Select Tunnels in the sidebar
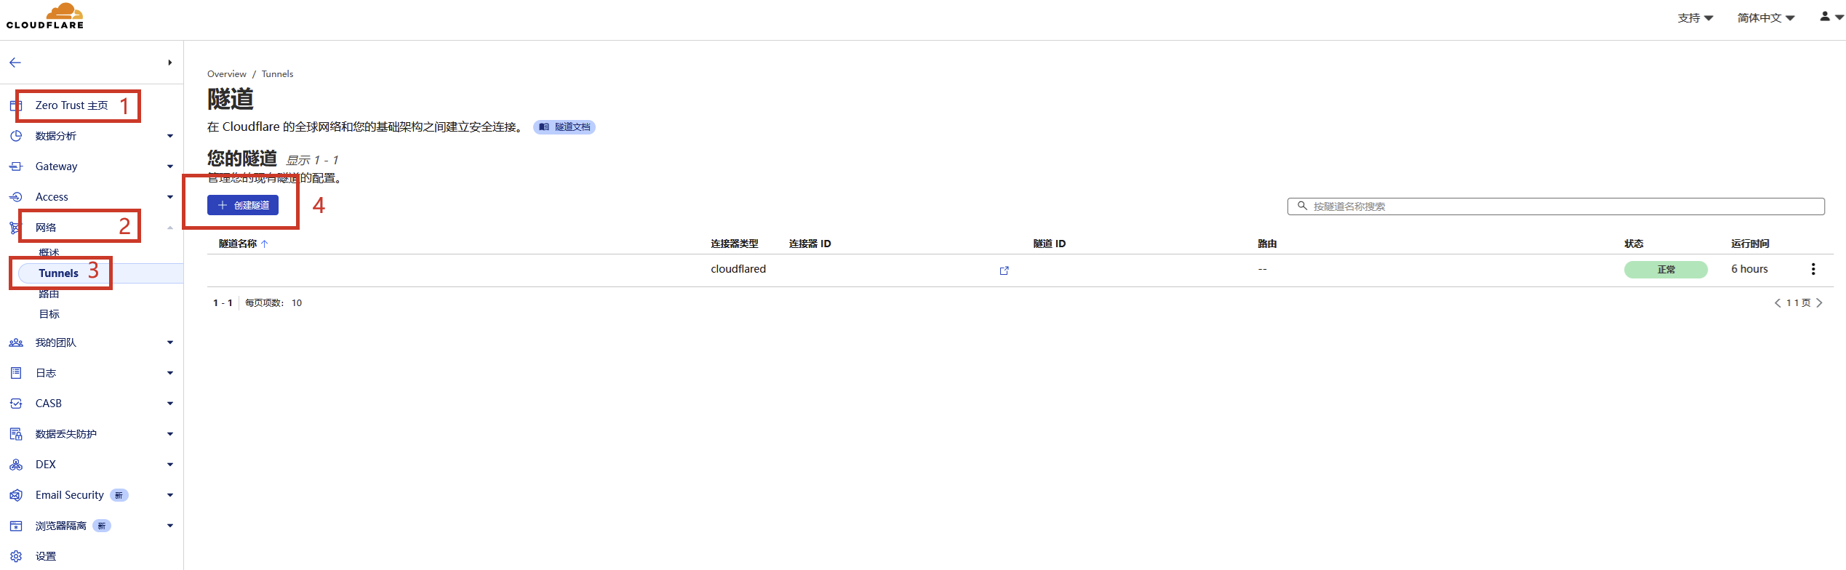Screen dimensions: 1846x570 point(58,273)
